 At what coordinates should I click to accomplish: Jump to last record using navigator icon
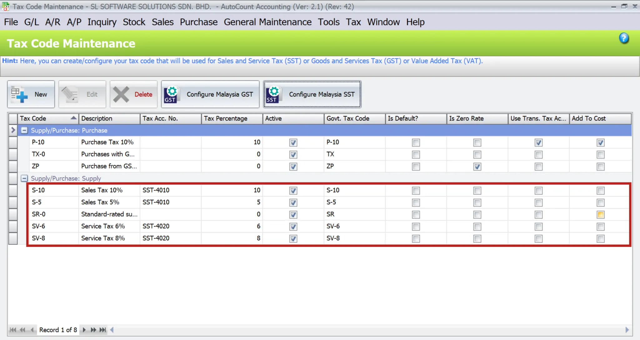coord(102,330)
